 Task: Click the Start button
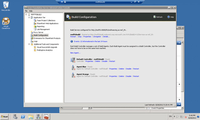[4, 117]
